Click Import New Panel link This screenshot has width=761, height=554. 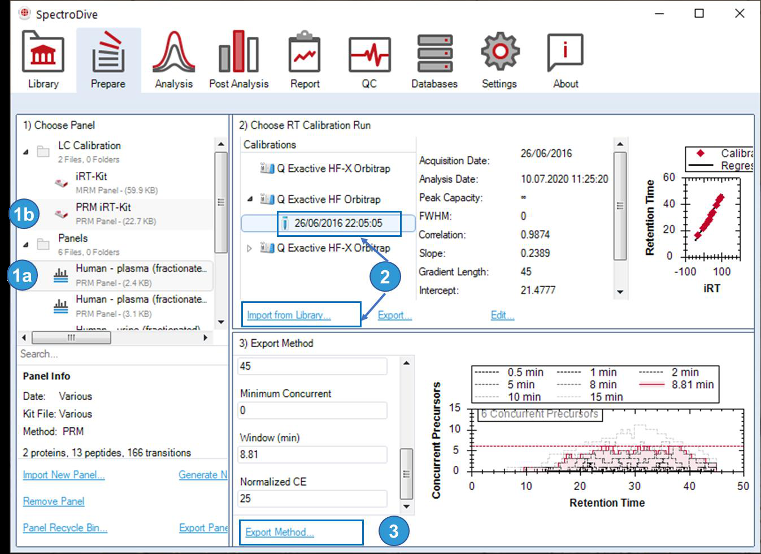click(x=63, y=475)
